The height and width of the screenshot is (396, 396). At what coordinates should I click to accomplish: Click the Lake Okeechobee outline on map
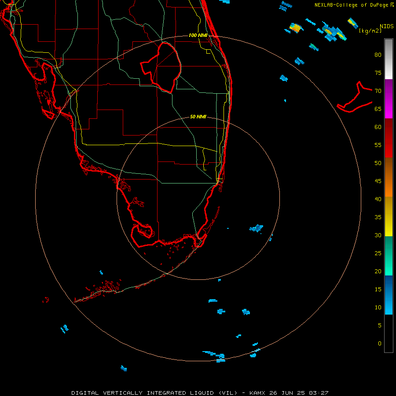coord(161,67)
